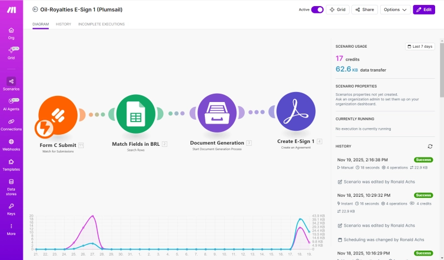The height and width of the screenshot is (260, 444).
Task: Click the '62.6 KB data transfer' value
Action: coord(361,69)
